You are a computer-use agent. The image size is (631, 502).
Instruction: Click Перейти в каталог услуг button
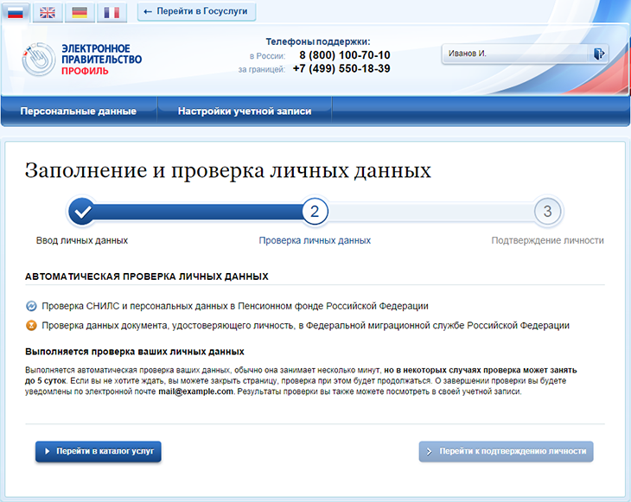pyautogui.click(x=99, y=451)
